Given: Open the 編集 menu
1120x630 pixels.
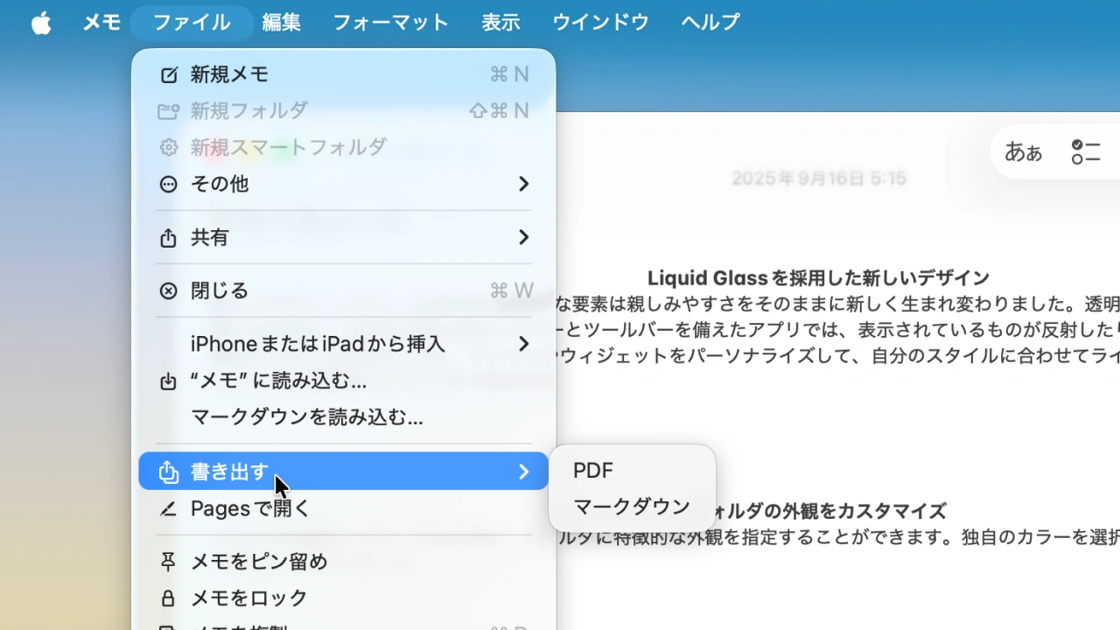Looking at the screenshot, I should 281,23.
